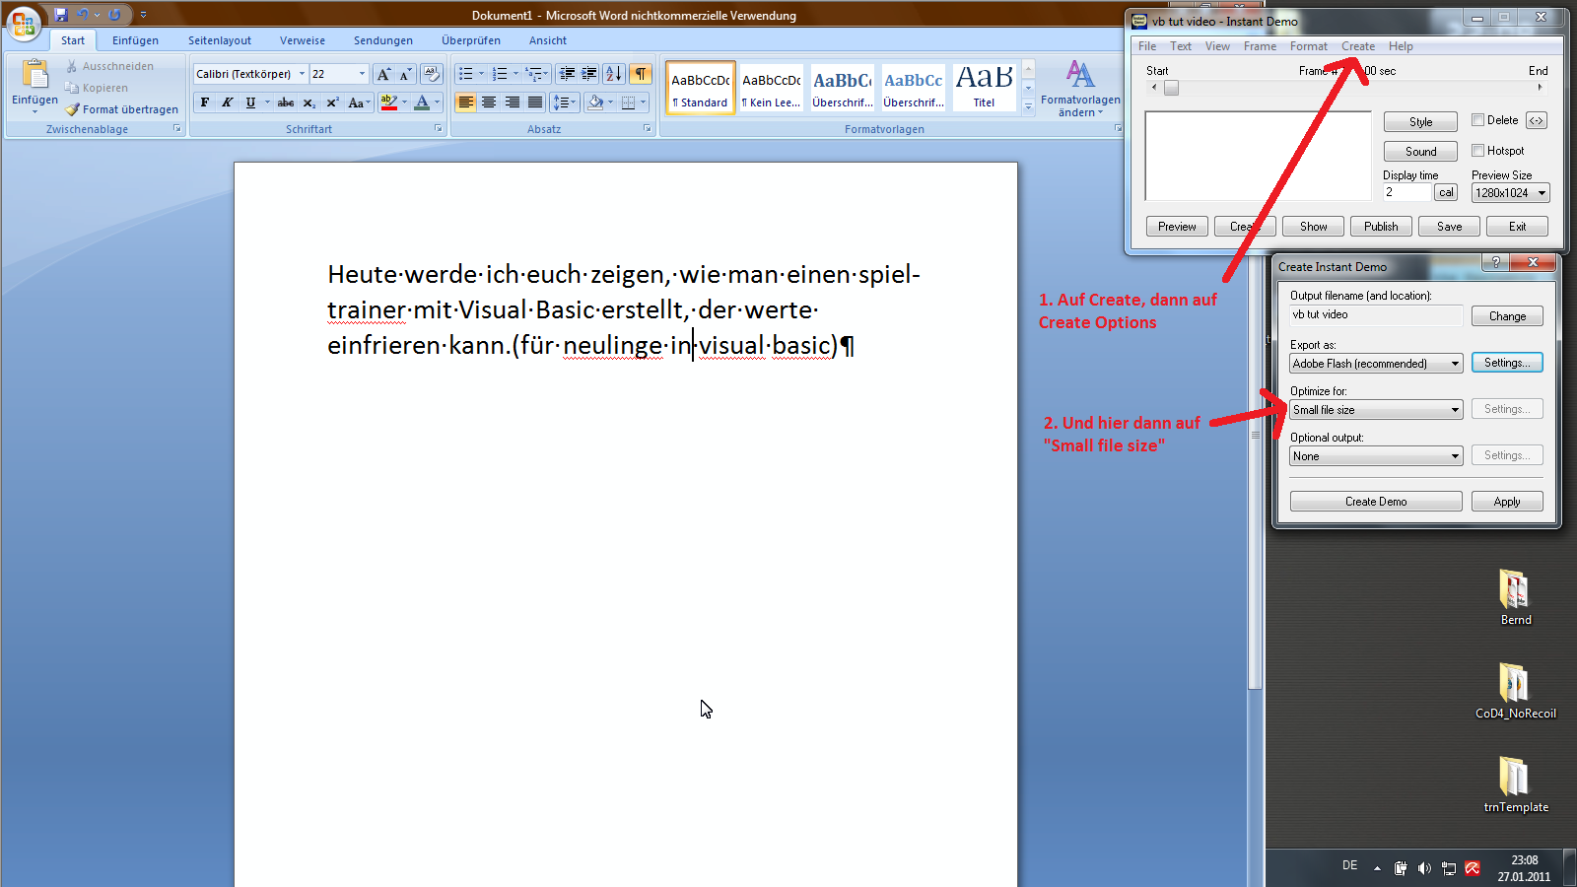
Task: Click the italic (K) formatting icon
Action: [228, 102]
